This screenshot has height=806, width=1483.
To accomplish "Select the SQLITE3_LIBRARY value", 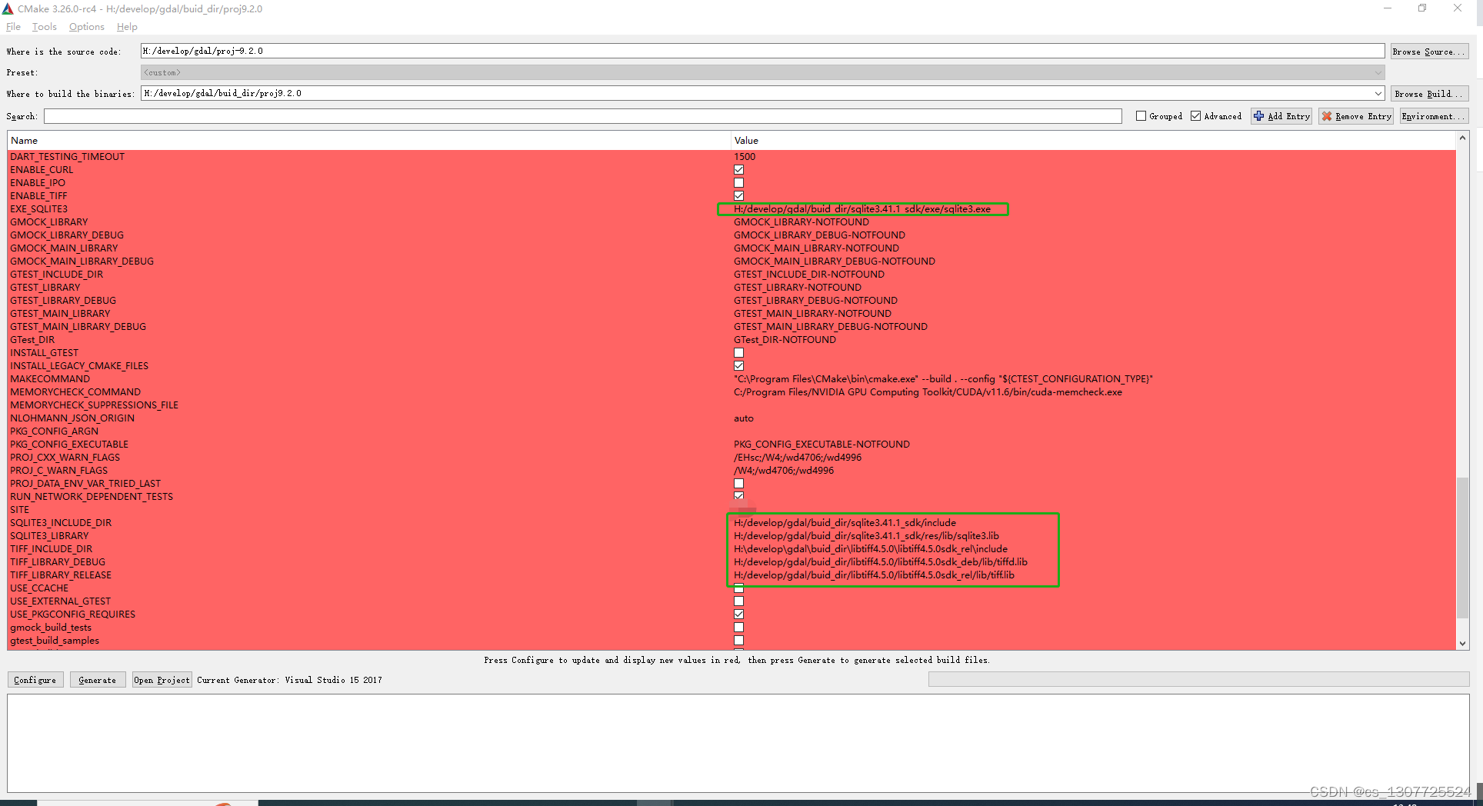I will 866,536.
